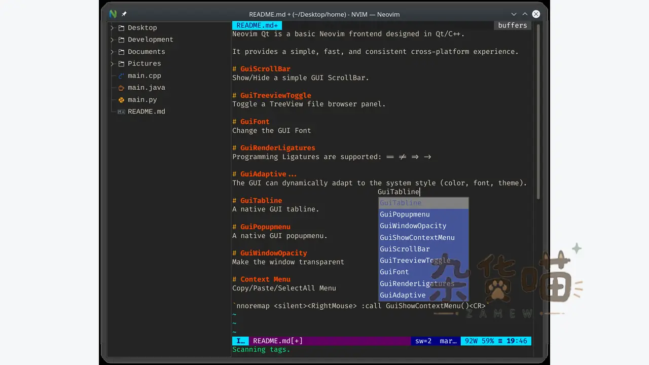Choose GuiWindowOpacity in completion popup
Viewport: 649px width, 365px height.
click(423, 226)
